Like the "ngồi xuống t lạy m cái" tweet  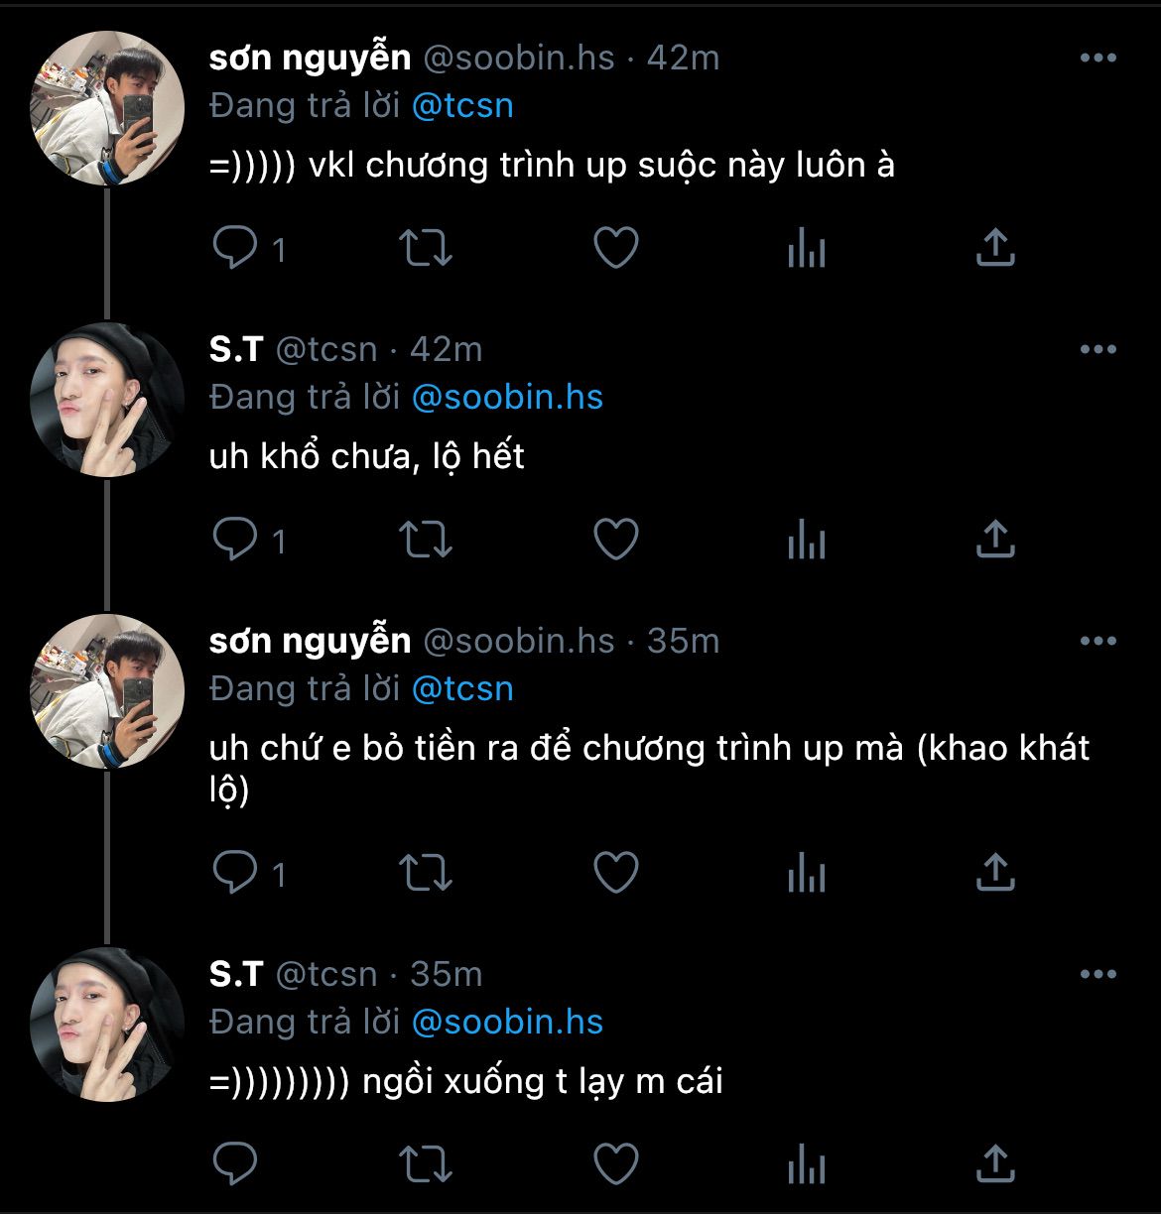tap(615, 1162)
